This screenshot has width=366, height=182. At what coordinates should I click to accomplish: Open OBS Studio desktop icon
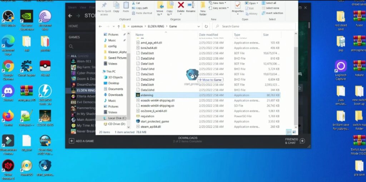click(x=8, y=19)
